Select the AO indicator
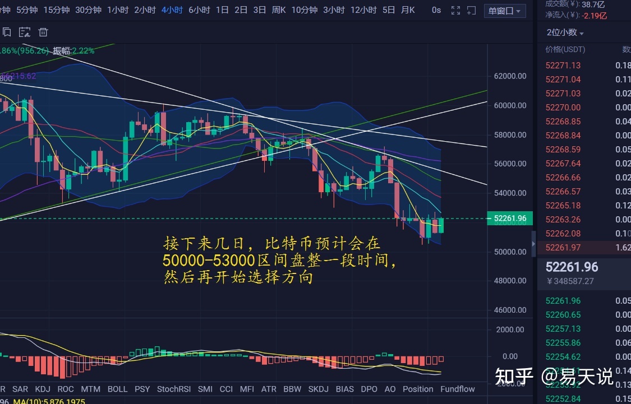Image resolution: width=631 pixels, height=404 pixels. point(390,389)
